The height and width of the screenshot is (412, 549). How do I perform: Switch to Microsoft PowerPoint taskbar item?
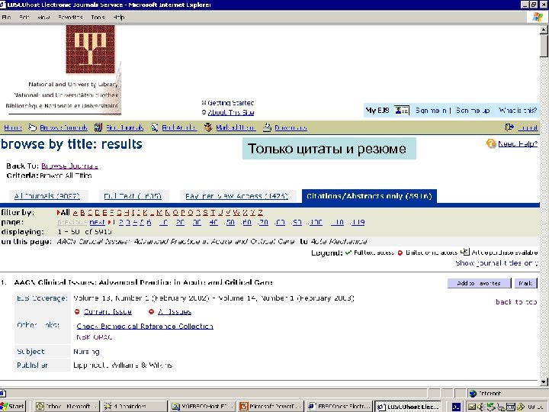pos(270,407)
